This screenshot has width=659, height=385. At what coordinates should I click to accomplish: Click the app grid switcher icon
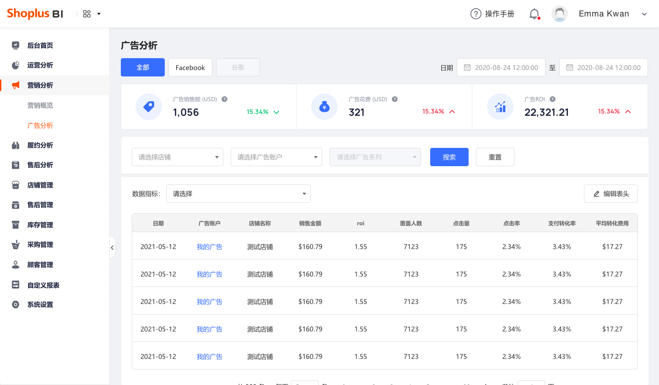[87, 14]
